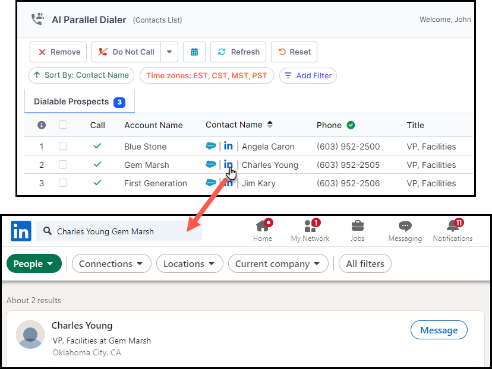Click the Remove button
Viewport: 492px width, 369px height.
[58, 52]
